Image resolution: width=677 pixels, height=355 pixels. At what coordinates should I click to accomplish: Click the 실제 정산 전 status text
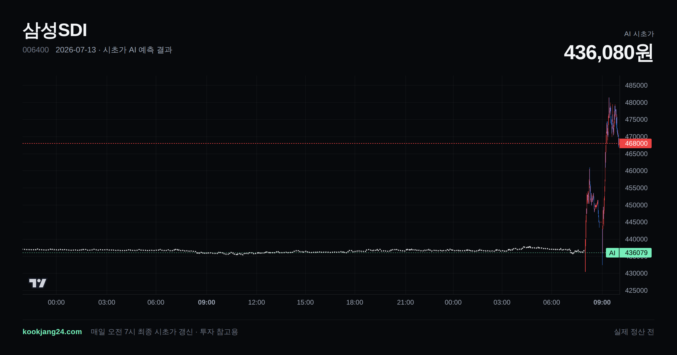634,332
